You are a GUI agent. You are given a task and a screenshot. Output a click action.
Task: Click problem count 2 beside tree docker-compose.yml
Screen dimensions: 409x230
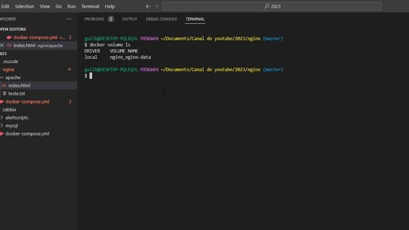click(70, 102)
